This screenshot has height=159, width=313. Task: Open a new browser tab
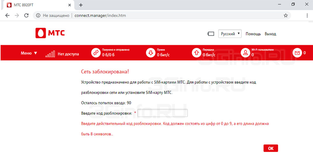tap(81, 5)
